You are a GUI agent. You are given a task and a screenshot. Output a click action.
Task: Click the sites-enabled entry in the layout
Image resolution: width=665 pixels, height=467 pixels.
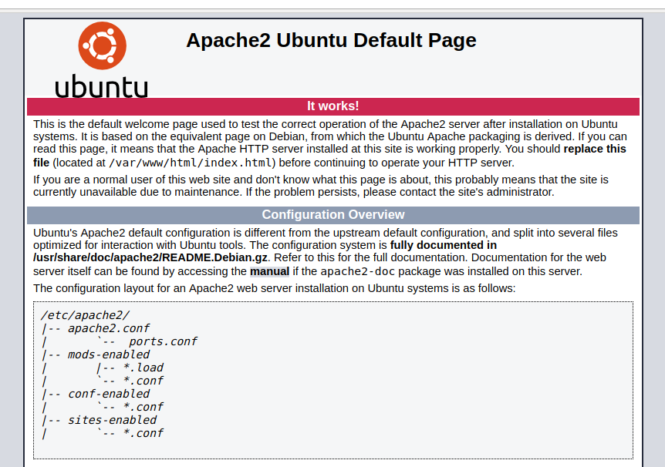click(x=112, y=421)
